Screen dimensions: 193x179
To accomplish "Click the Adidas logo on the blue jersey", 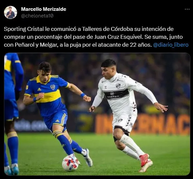I will tap(39, 89).
